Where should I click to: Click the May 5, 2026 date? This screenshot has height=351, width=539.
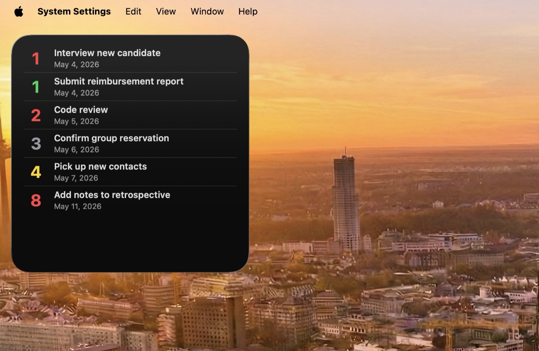76,121
